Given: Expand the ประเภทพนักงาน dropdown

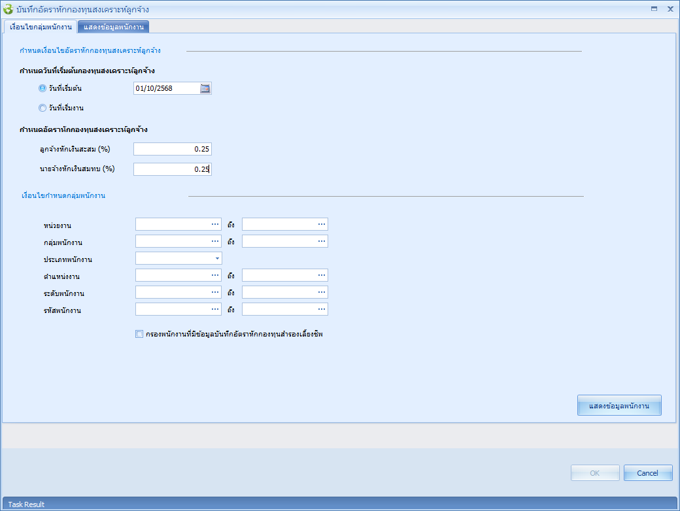Looking at the screenshot, I should (x=216, y=258).
